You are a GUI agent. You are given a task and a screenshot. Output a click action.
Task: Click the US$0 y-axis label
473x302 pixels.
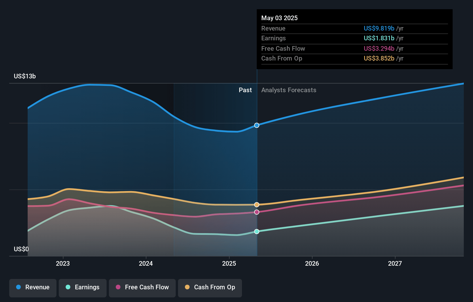coord(21,249)
